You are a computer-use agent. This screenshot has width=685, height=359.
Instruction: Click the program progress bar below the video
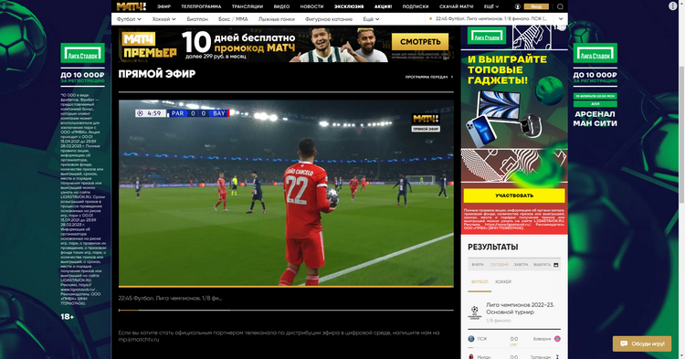tap(286, 310)
